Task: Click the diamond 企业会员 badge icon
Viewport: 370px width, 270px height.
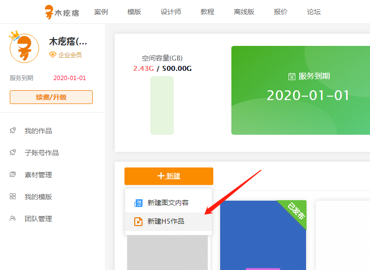Action: [x=52, y=55]
